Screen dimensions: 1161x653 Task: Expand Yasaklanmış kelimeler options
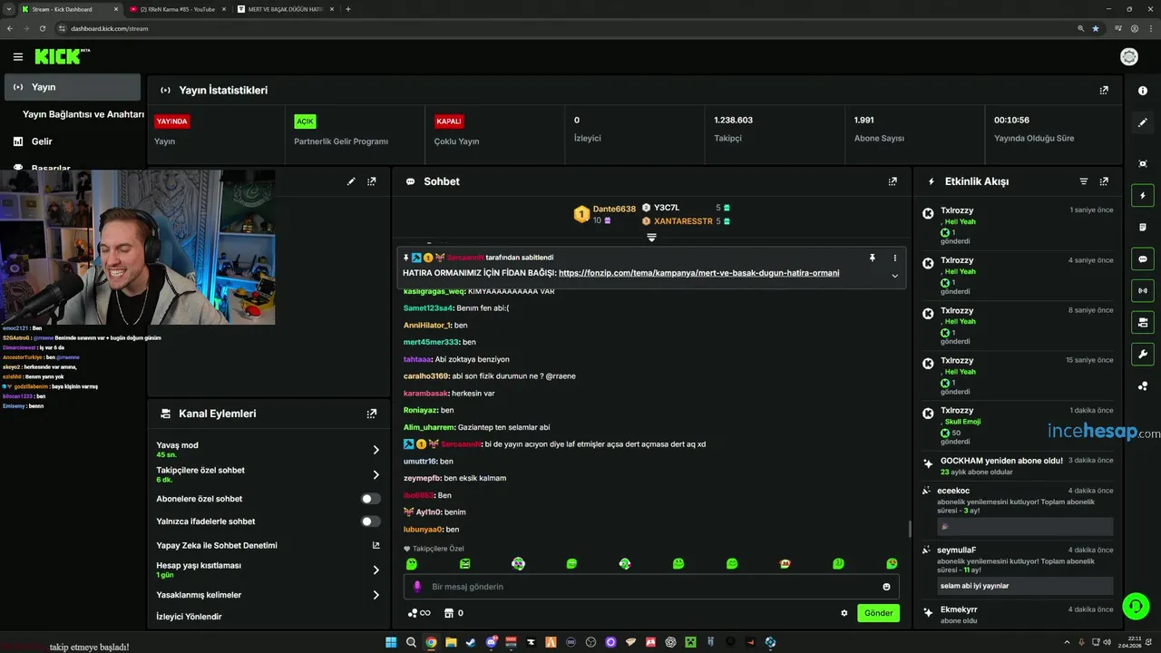376,595
